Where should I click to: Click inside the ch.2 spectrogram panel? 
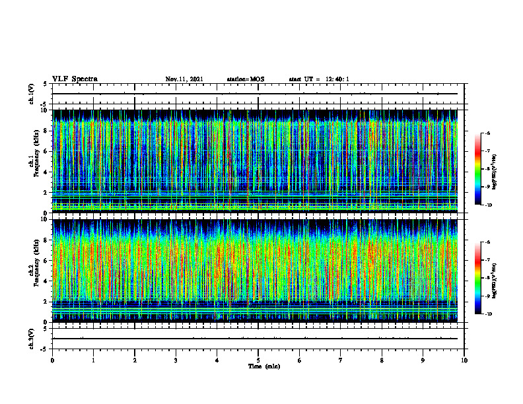click(255, 271)
